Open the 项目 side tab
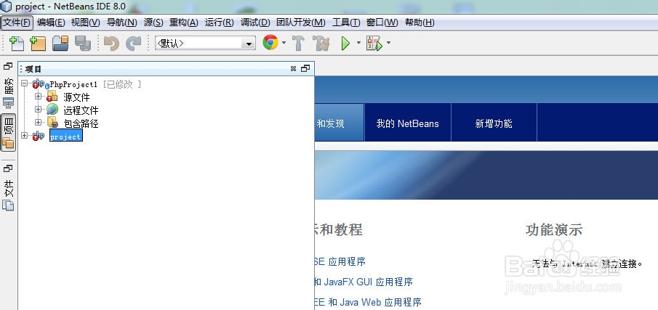The image size is (658, 310). coord(9,132)
